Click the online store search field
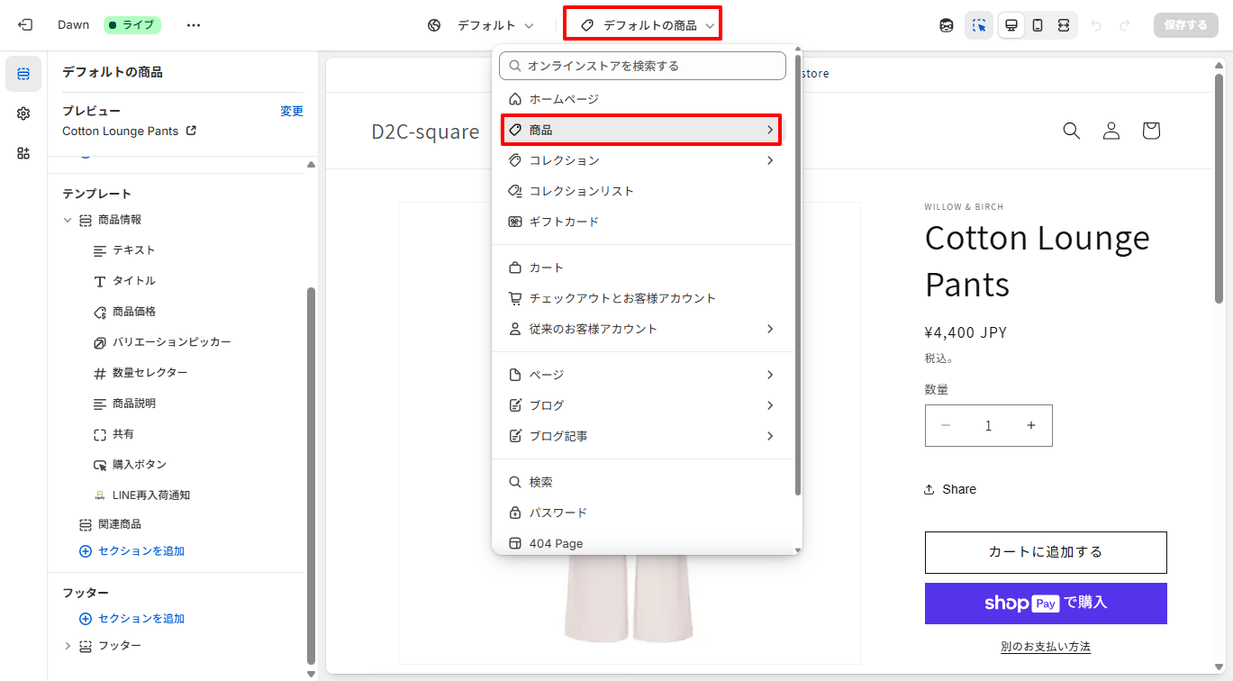 642,66
